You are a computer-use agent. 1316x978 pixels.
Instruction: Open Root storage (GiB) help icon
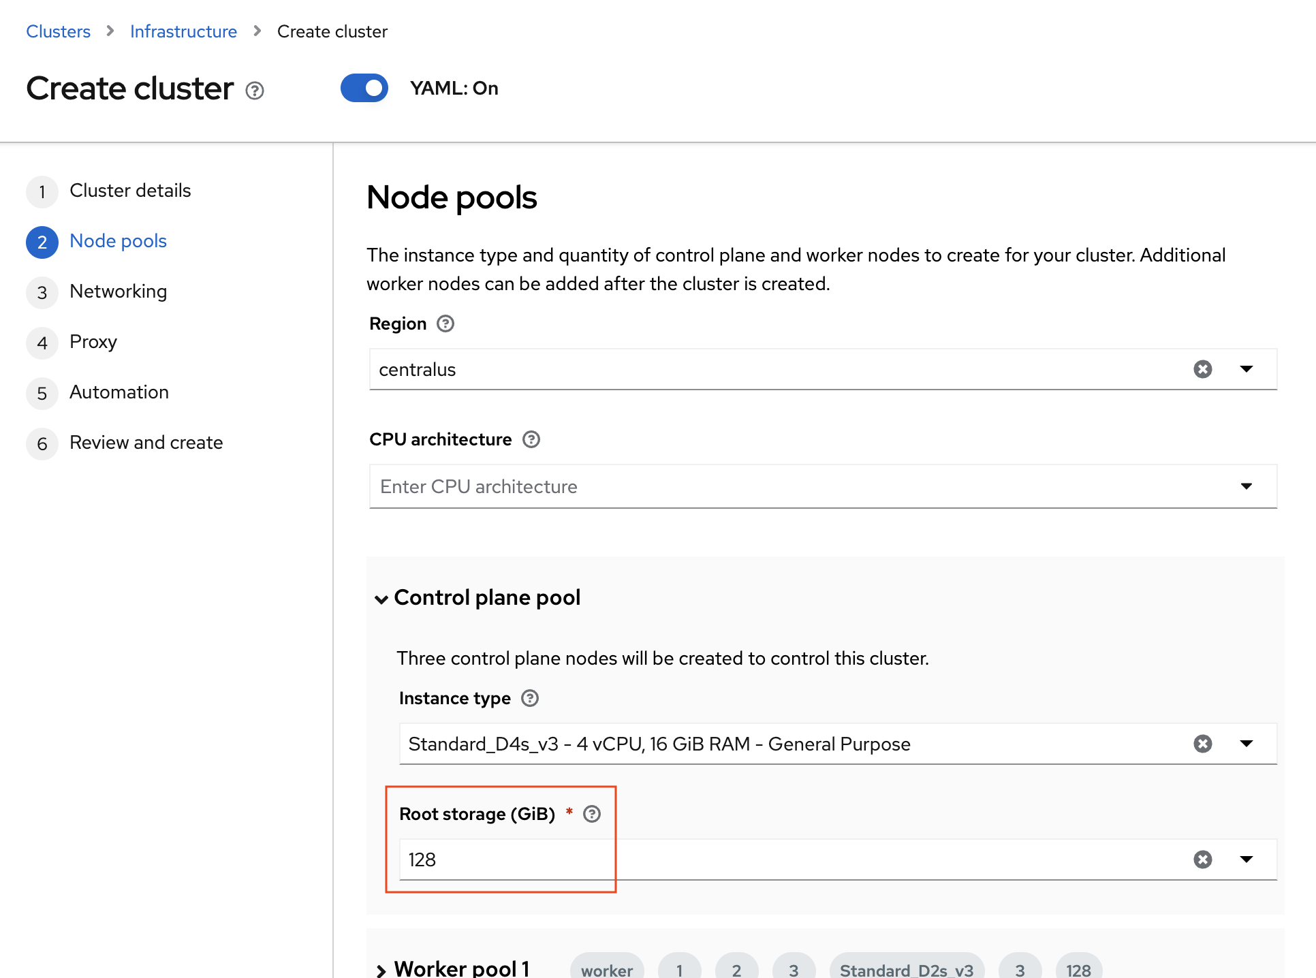[x=592, y=814]
